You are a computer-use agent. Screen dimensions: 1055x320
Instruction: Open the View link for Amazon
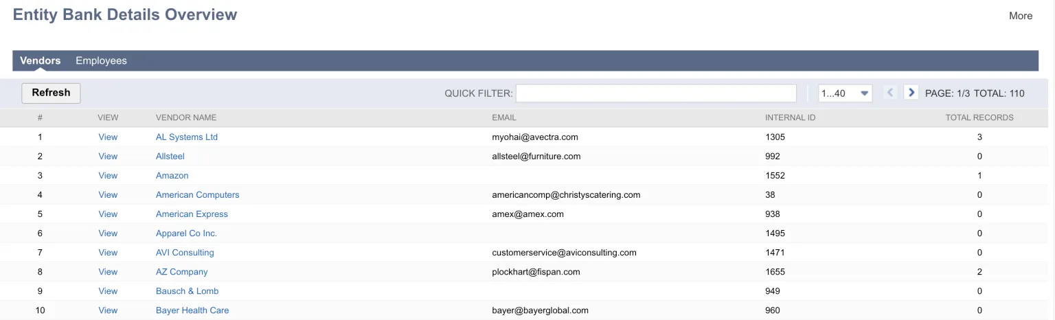[x=108, y=176]
